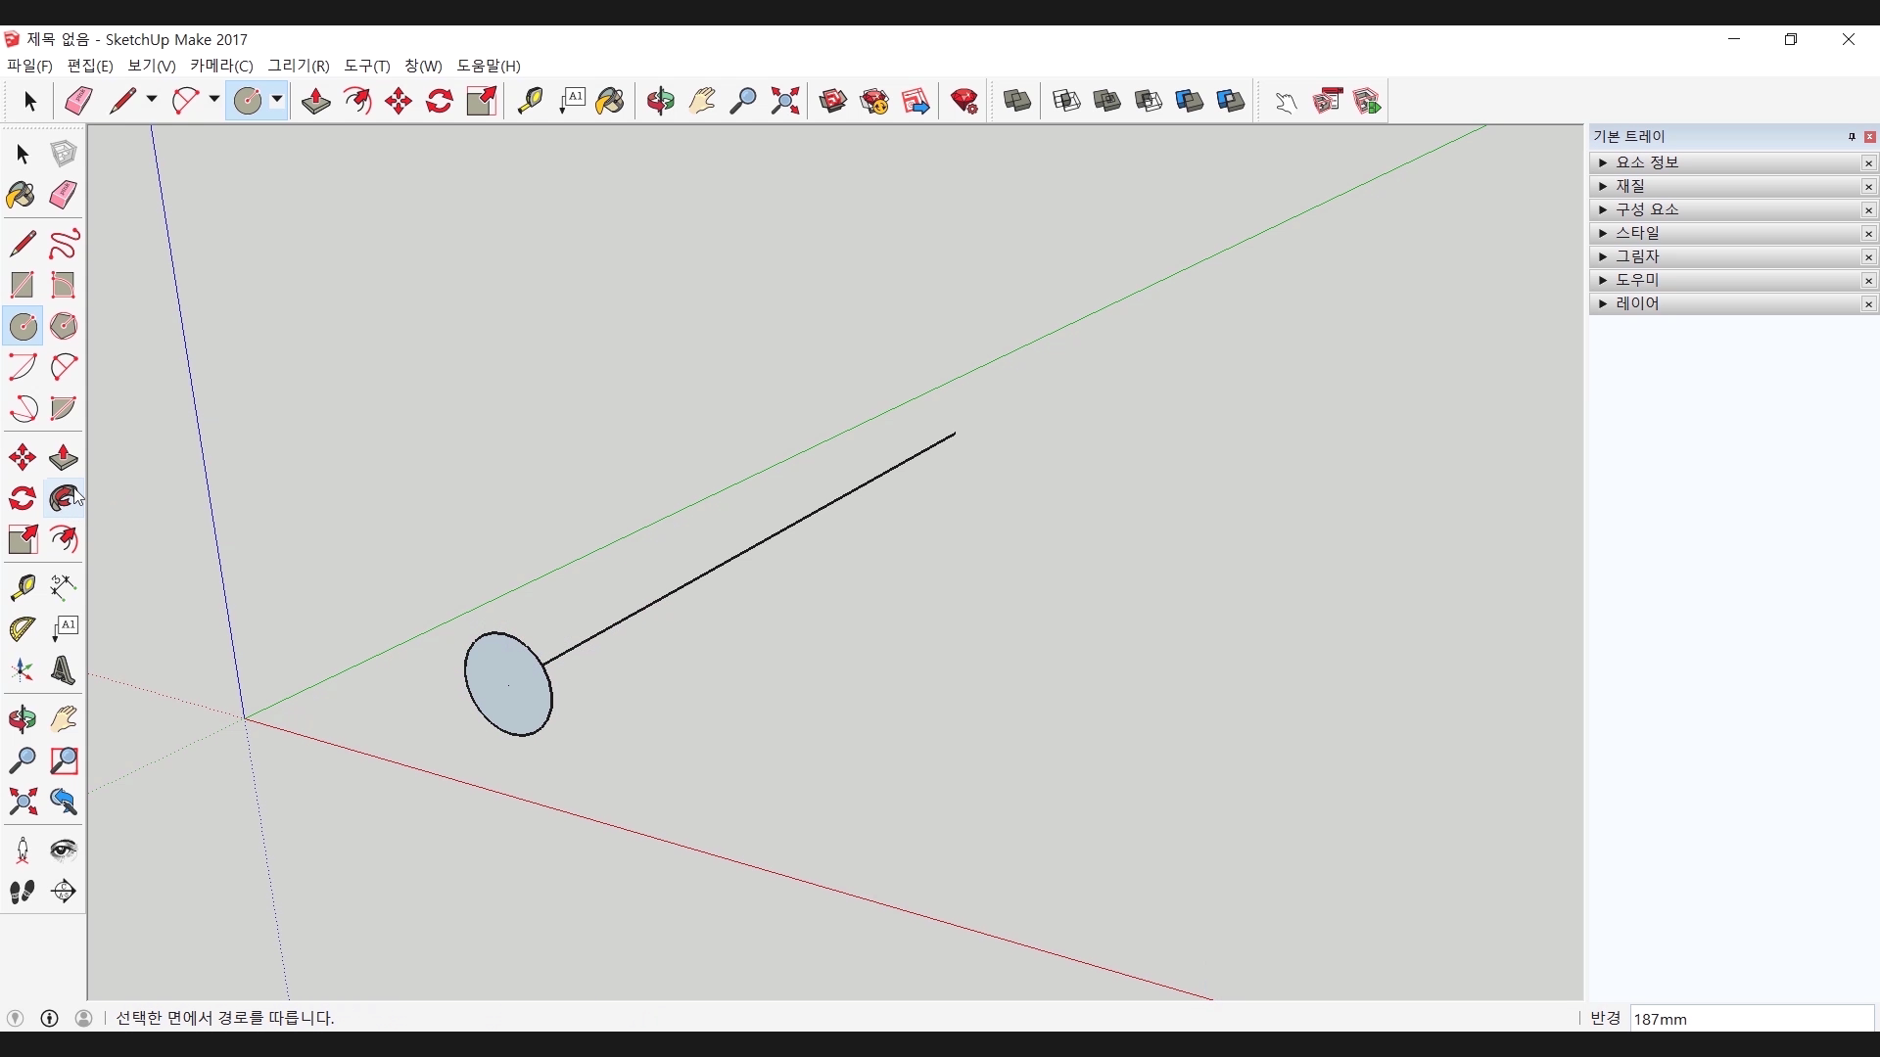Open the shape tool dropdown arrow in top toolbar
This screenshot has height=1057, width=1880.
tap(277, 100)
